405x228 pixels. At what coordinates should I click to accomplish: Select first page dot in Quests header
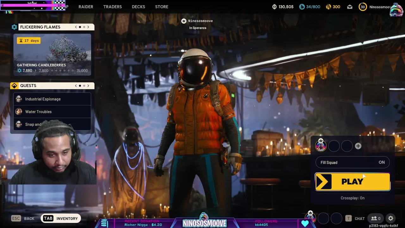80,85
